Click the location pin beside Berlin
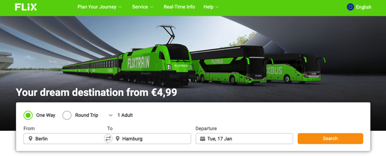 click(x=31, y=139)
